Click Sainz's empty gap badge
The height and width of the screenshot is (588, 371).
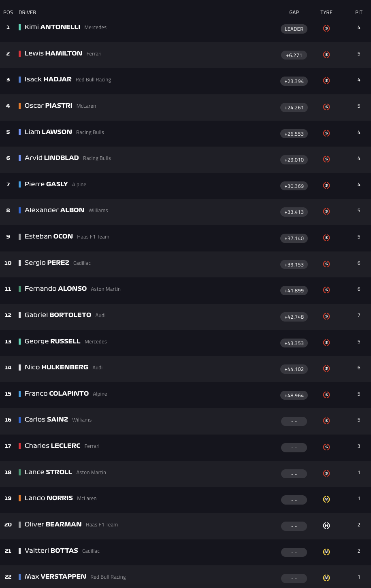pyautogui.click(x=294, y=422)
